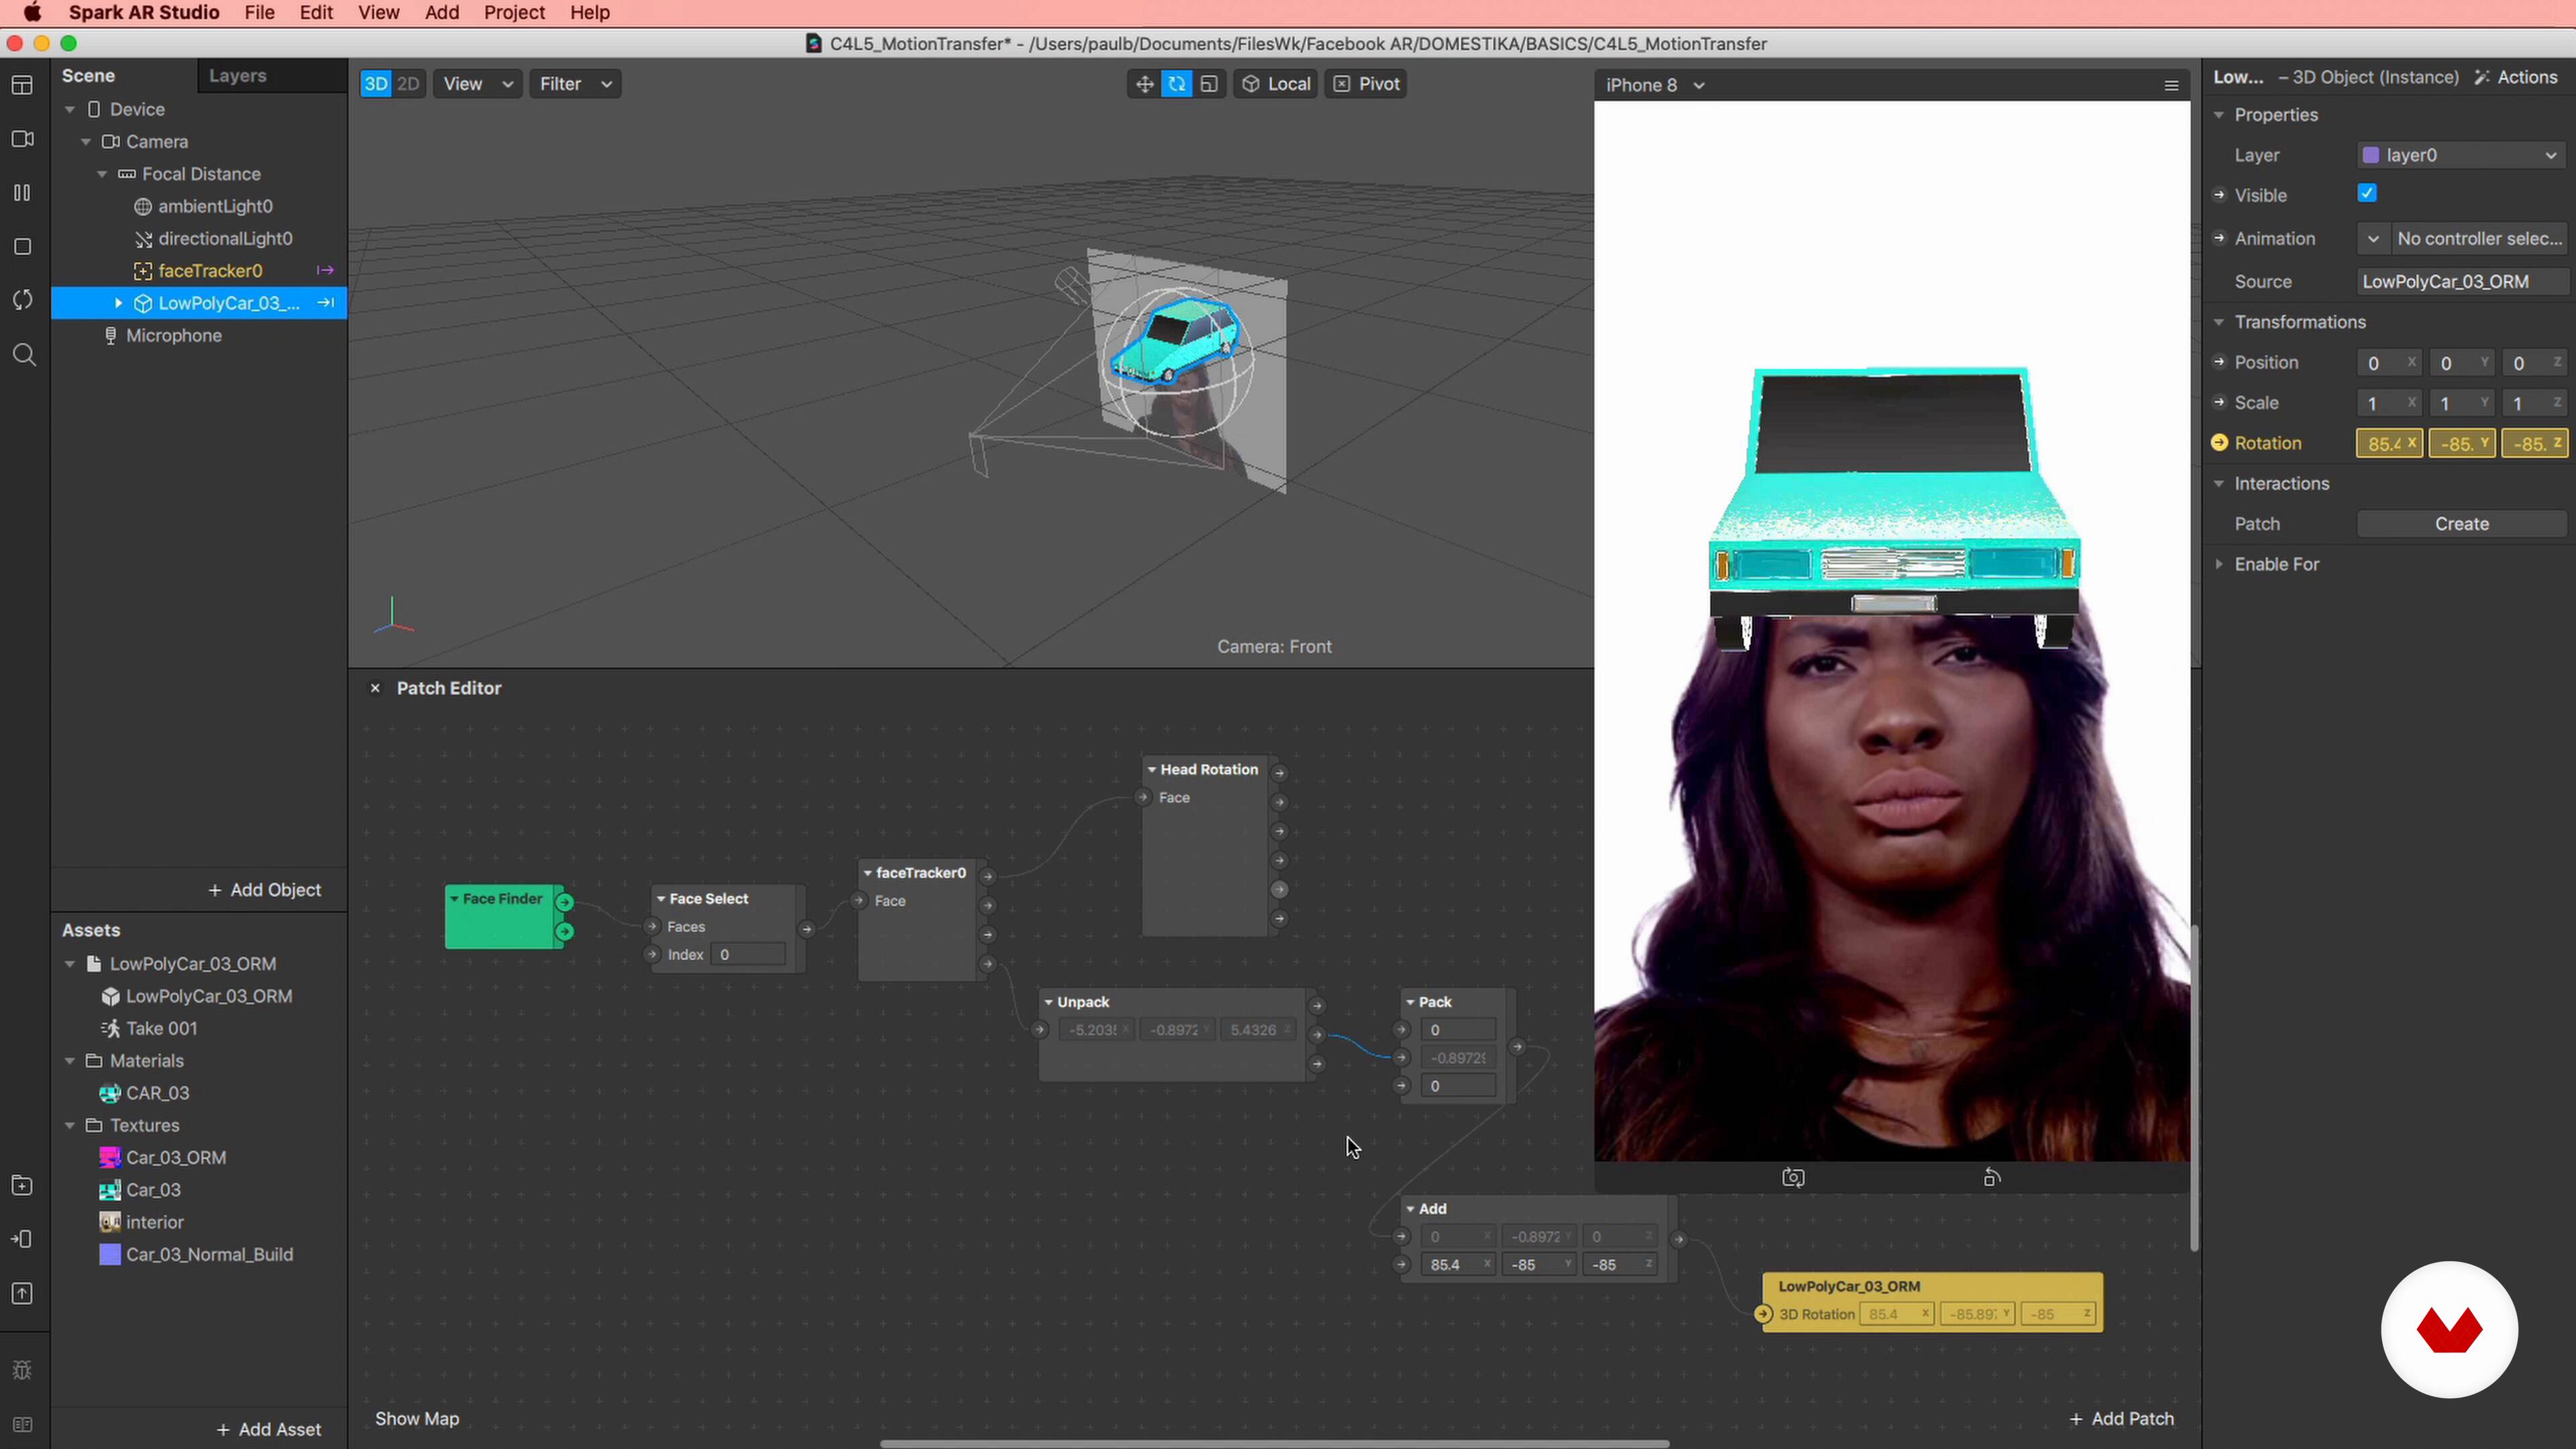2576x1449 pixels.
Task: Capture preview with the camera snapshot icon
Action: coord(1793,1177)
